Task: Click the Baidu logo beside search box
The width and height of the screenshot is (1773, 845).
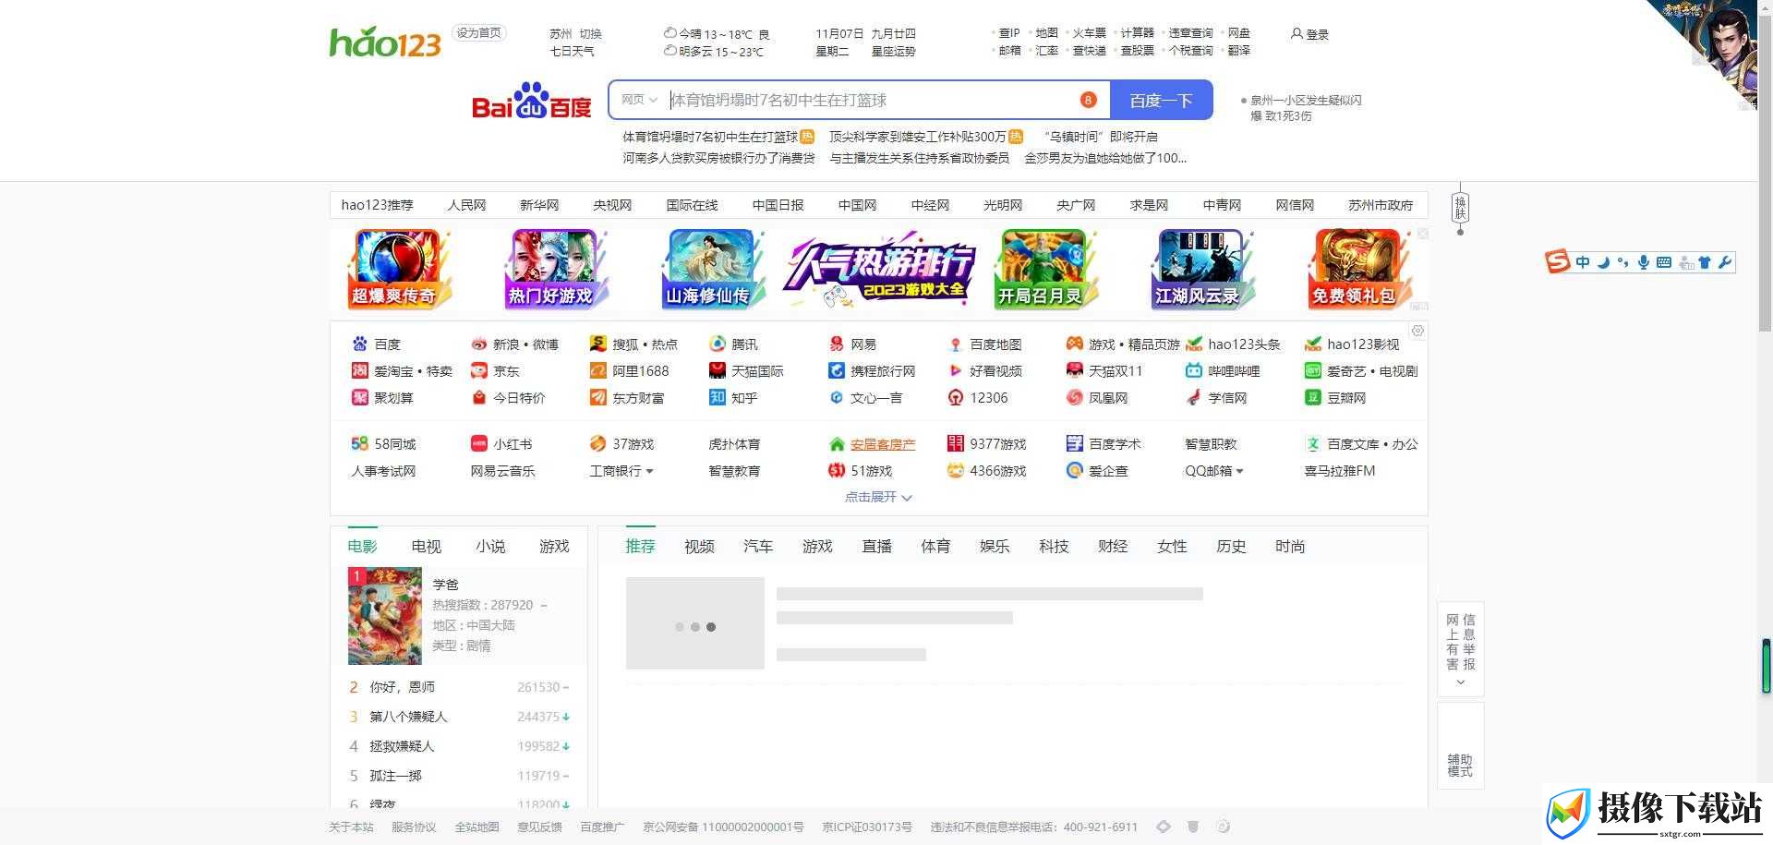Action: (x=531, y=101)
